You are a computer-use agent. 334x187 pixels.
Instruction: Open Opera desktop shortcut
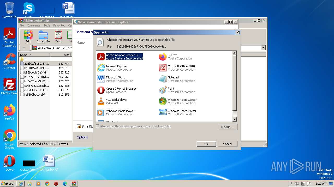(x=9, y=163)
